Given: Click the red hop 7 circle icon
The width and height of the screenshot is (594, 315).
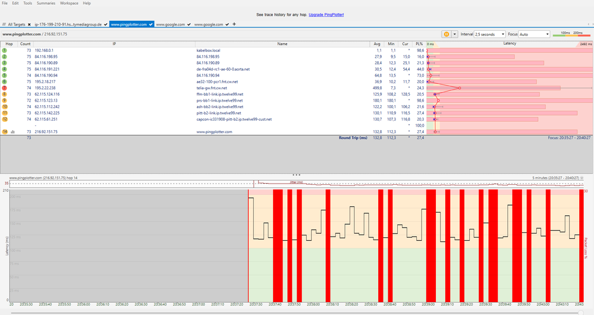Looking at the screenshot, I should pos(5,88).
